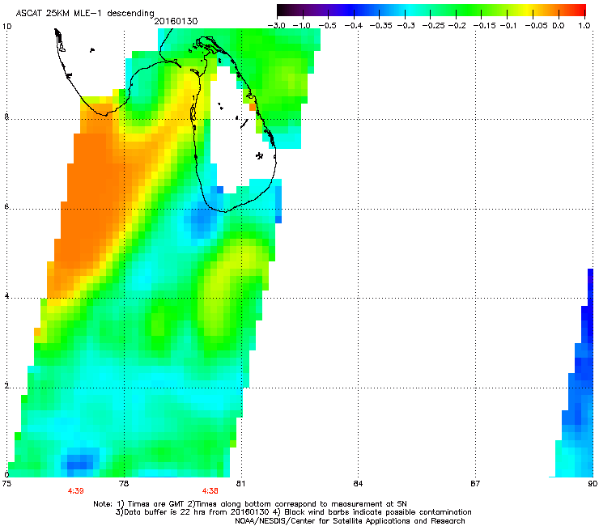
Task: Click the title text 'ASCAT 25KM MLE-1 descending'
Action: [x=85, y=14]
